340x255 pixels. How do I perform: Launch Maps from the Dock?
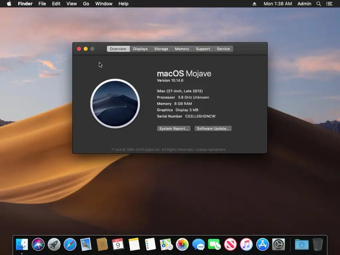(166, 244)
